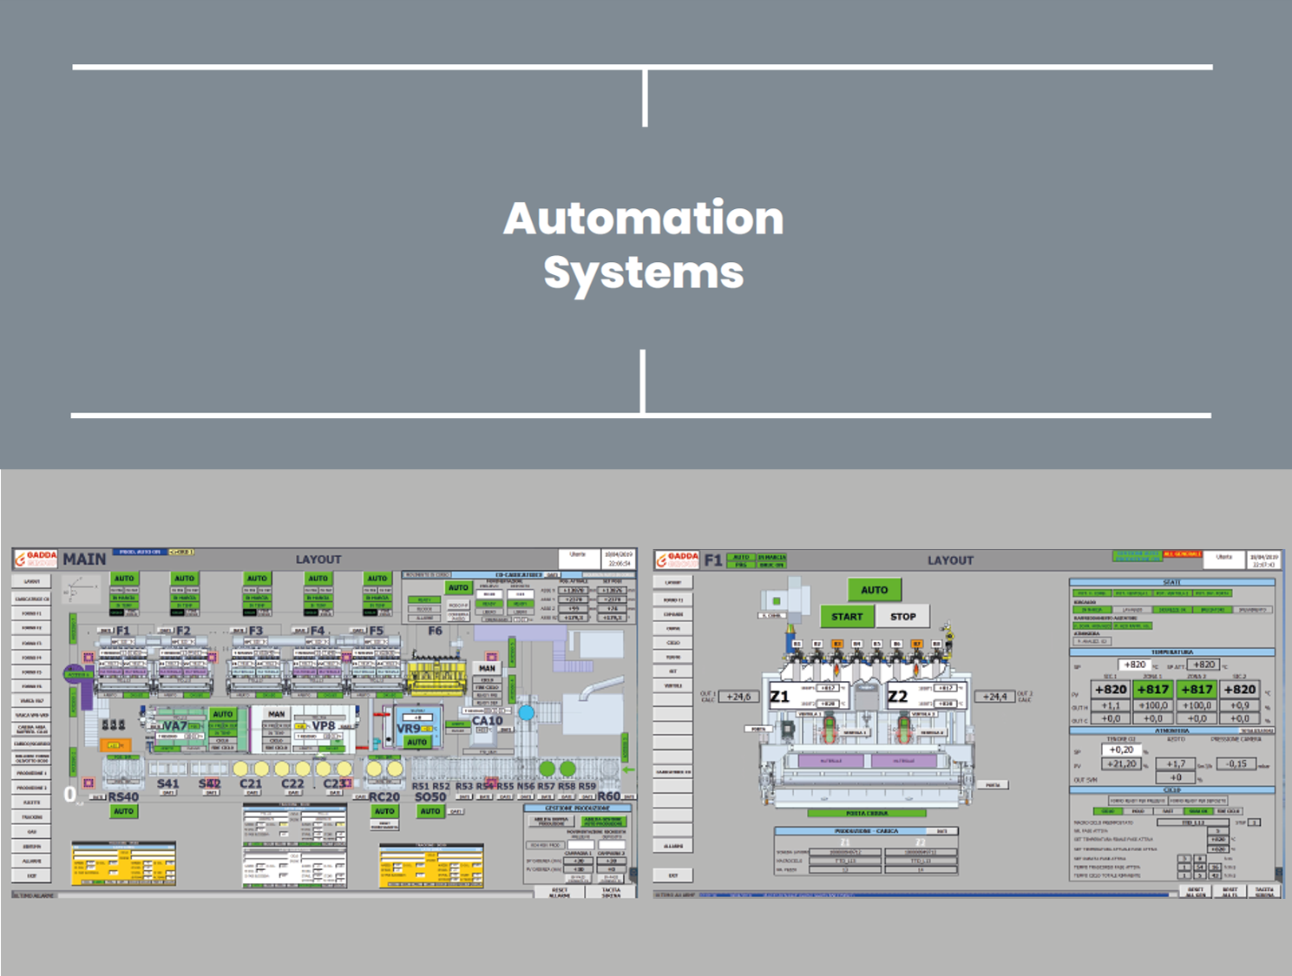Select the orange B7 burner label
Viewport: 1292px width, 976px height.
click(916, 644)
